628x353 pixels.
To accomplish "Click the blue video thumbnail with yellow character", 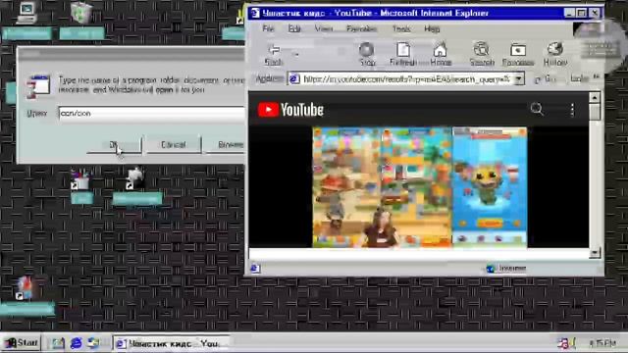I will click(x=490, y=187).
